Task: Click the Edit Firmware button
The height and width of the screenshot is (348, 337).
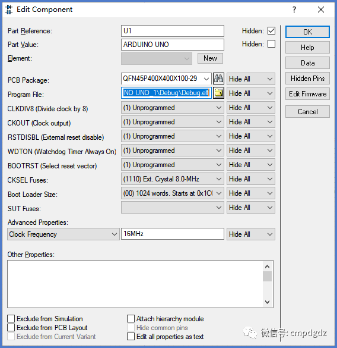Action: coord(307,94)
